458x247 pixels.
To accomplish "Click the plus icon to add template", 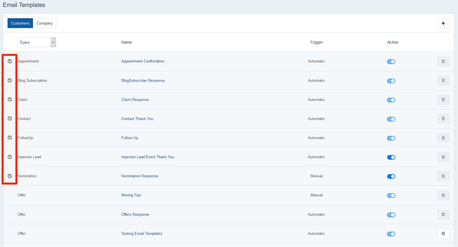I will tap(443, 23).
